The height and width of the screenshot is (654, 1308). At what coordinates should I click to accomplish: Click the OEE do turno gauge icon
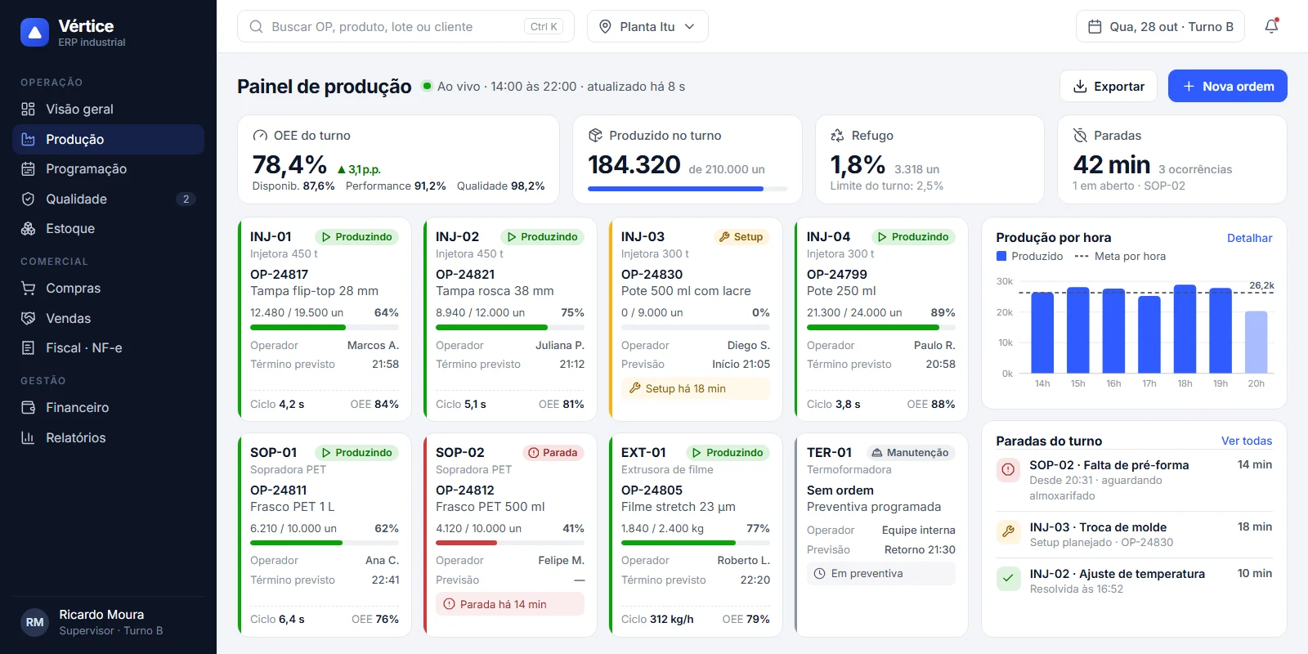point(260,136)
